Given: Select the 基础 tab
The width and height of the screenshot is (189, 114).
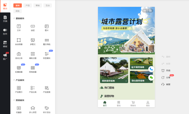Looking at the screenshot, I should 18,5.
